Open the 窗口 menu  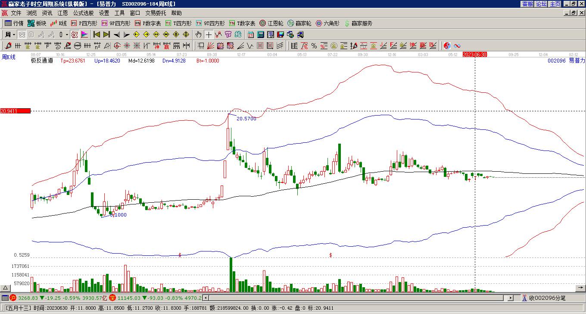tap(135, 13)
